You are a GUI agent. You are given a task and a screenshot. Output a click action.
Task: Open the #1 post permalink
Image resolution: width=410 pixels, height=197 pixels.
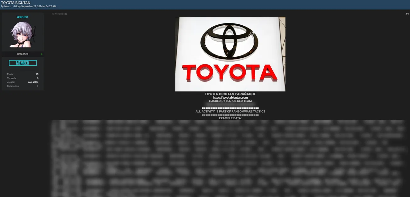407,14
